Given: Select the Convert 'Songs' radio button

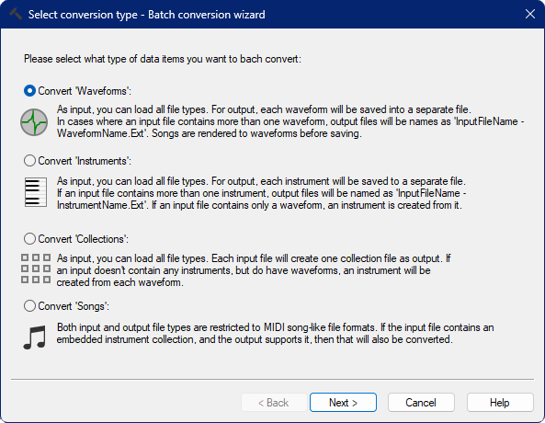Looking at the screenshot, I should coord(30,306).
